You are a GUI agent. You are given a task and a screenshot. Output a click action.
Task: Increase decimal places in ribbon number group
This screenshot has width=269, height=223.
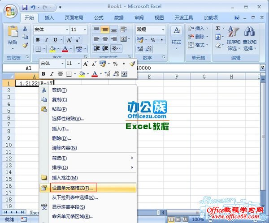[140, 49]
